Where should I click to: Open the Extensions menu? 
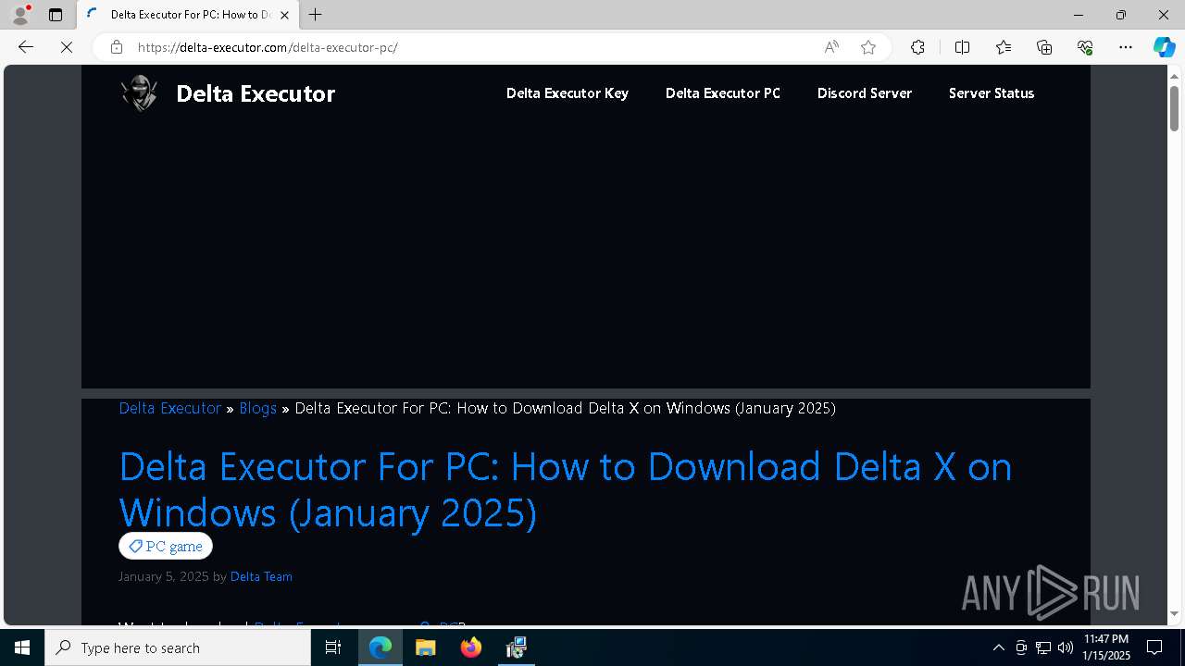click(x=917, y=47)
